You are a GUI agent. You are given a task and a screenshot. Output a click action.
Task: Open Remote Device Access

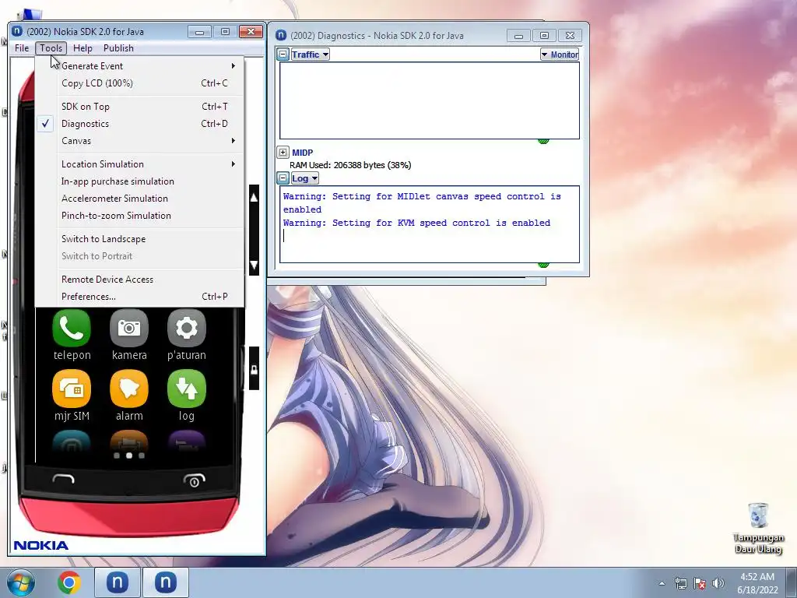pos(140,280)
